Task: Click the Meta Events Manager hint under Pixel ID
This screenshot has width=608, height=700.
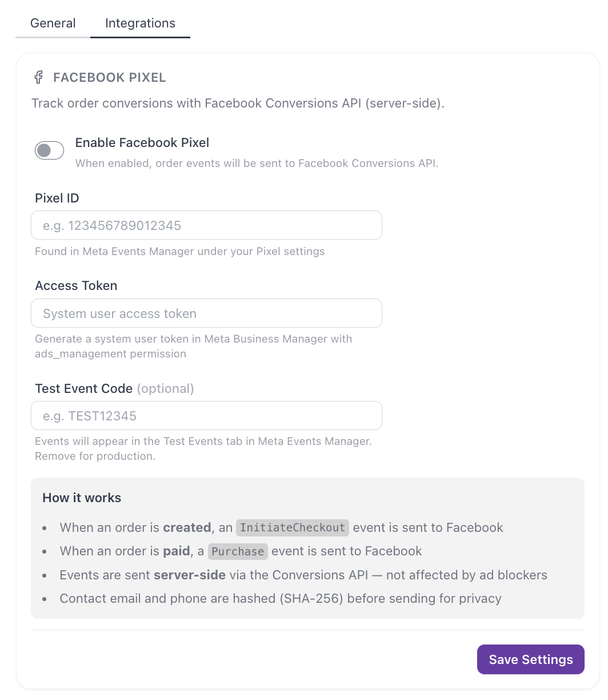Action: (180, 251)
